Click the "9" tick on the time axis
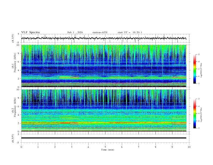The width and height of the screenshot is (213, 165). 172,147
